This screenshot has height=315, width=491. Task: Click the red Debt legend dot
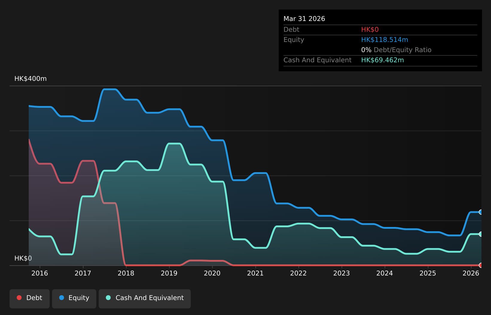click(19, 298)
